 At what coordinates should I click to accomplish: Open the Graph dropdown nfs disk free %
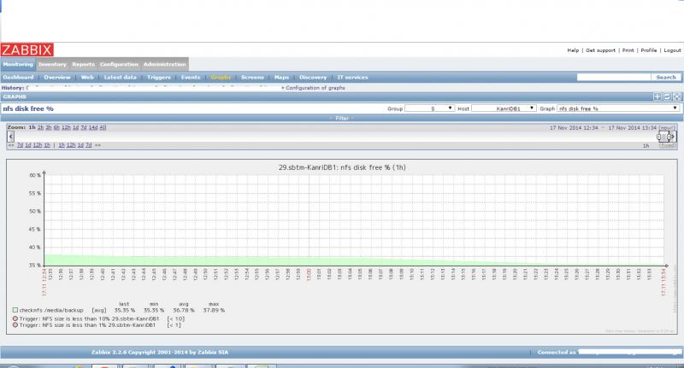[x=618, y=109]
